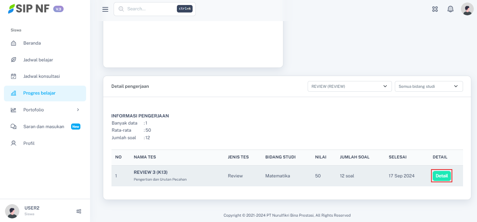Open the Semua bidang studi dropdown
The image size is (477, 222).
pyautogui.click(x=428, y=86)
